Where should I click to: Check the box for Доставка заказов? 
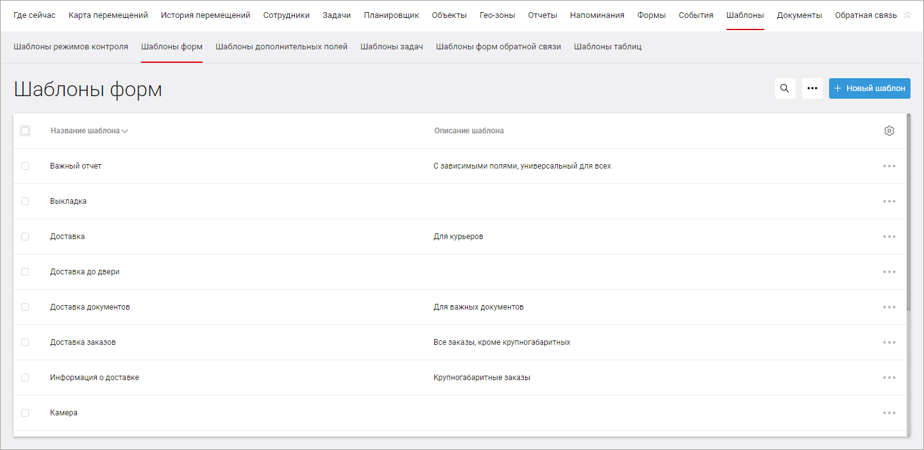point(25,342)
